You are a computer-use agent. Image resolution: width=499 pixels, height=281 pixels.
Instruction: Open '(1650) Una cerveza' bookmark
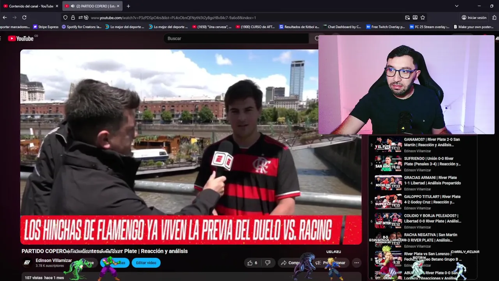(x=212, y=27)
